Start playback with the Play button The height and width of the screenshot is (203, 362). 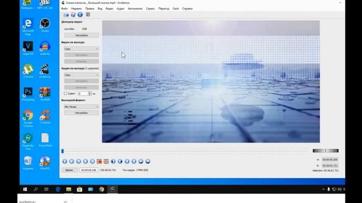[64, 161]
